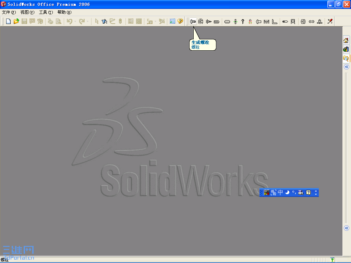Click the threaded stud icon
351x263 pixels.
tap(217, 22)
